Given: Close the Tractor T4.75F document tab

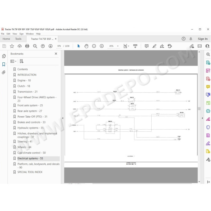Looking at the screenshot, I should point(56,39).
